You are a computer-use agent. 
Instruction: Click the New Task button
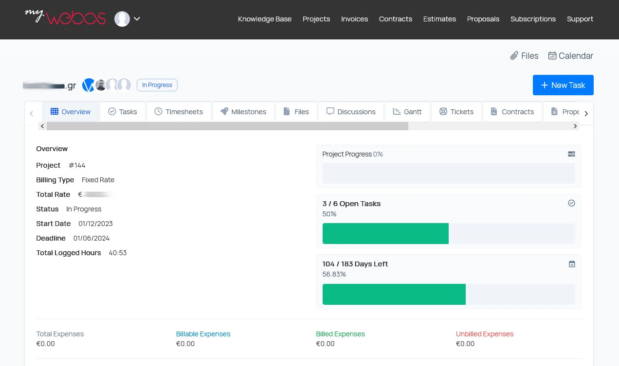(563, 85)
